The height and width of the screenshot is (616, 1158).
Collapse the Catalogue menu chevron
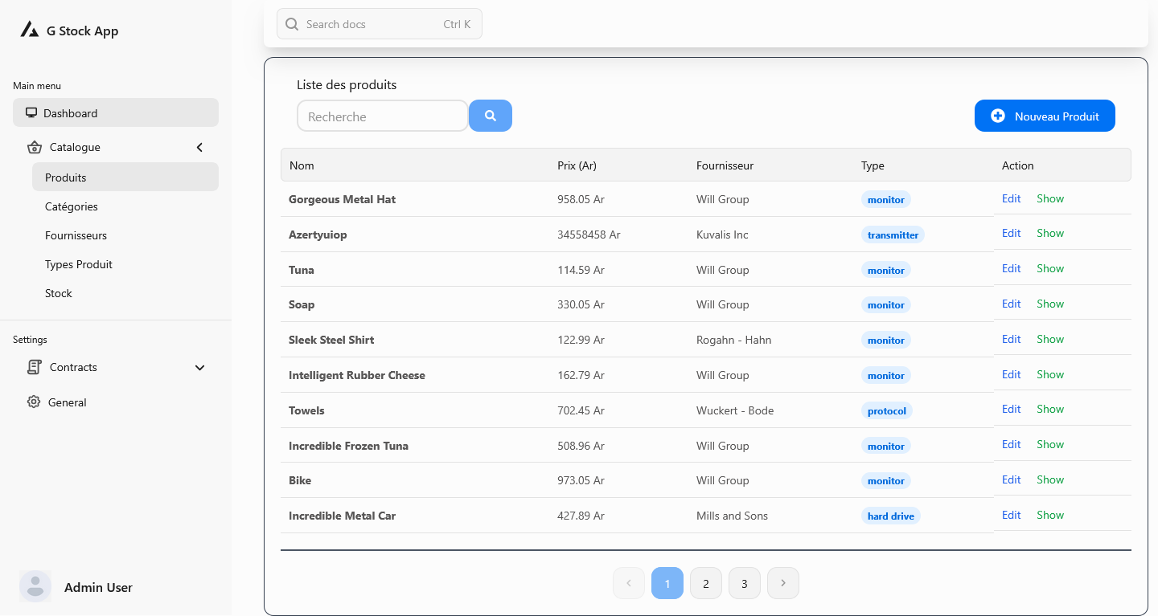(x=199, y=147)
